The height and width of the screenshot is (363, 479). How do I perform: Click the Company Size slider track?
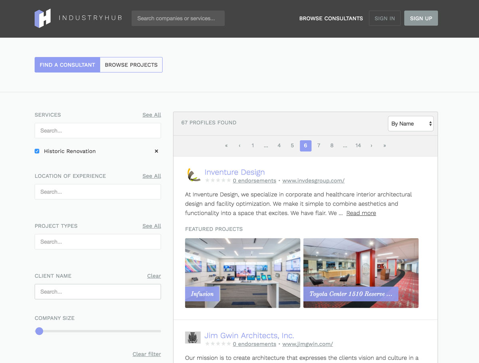click(x=98, y=331)
